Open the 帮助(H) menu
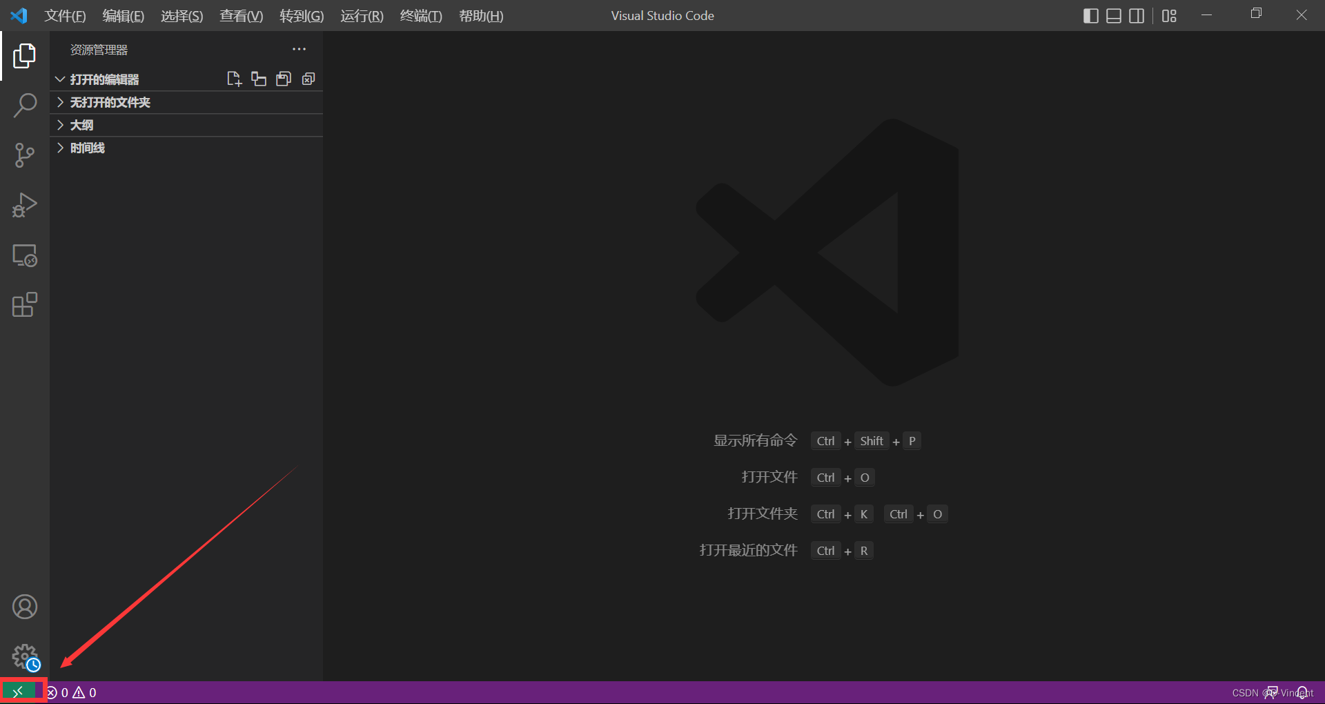Viewport: 1325px width, 704px height. (481, 16)
